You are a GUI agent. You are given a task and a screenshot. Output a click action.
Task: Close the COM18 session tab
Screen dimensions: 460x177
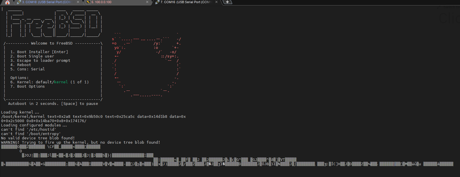[x=78, y=2]
